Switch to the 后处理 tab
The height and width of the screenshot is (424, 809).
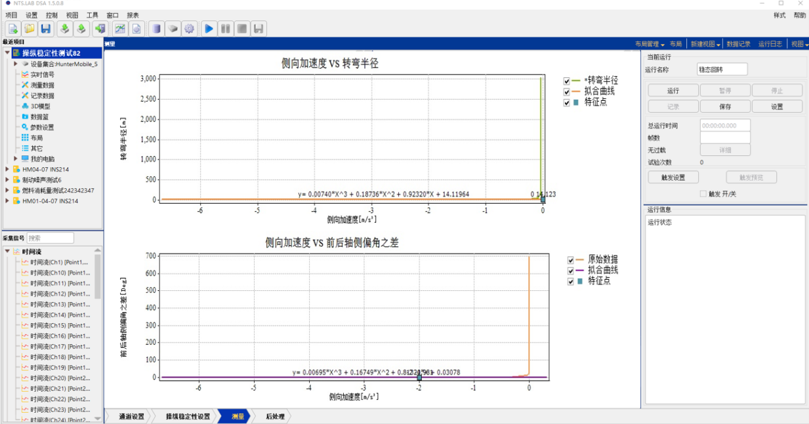274,417
